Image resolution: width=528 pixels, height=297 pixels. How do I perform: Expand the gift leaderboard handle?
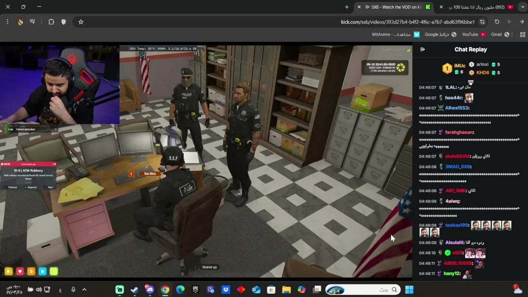(471, 82)
